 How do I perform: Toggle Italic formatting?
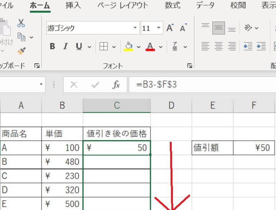point(66,47)
